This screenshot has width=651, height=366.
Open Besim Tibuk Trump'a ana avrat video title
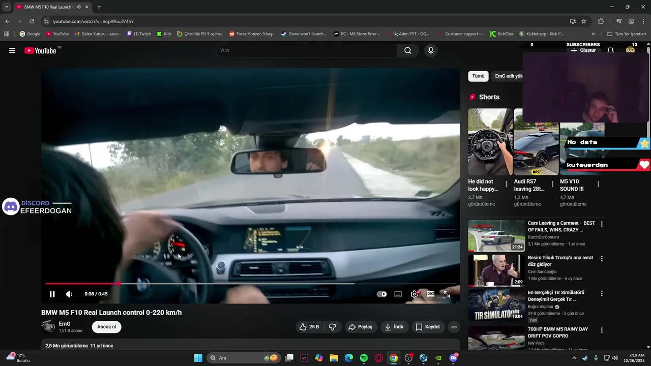(x=560, y=261)
